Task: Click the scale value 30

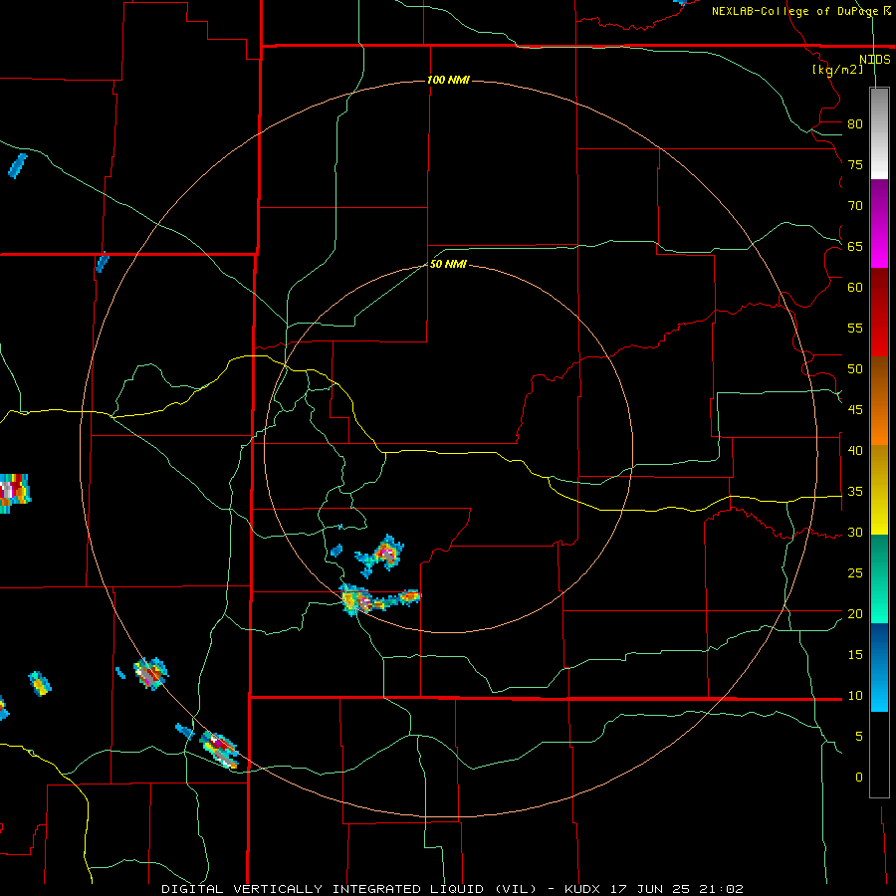Action: pos(855,532)
